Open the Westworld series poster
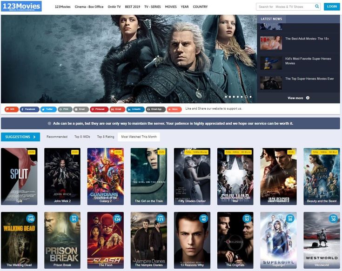This screenshot has height=271, width=342. (322, 240)
